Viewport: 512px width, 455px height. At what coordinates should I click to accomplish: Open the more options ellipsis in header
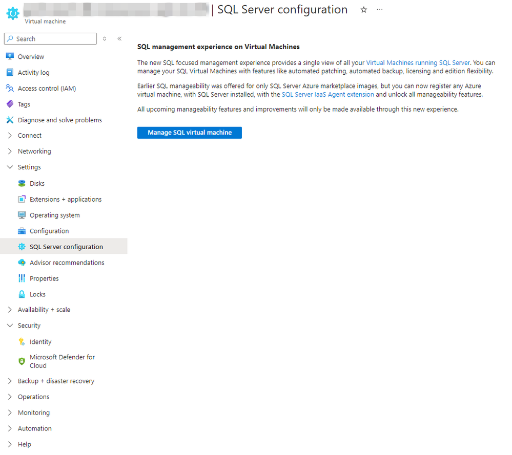[379, 9]
